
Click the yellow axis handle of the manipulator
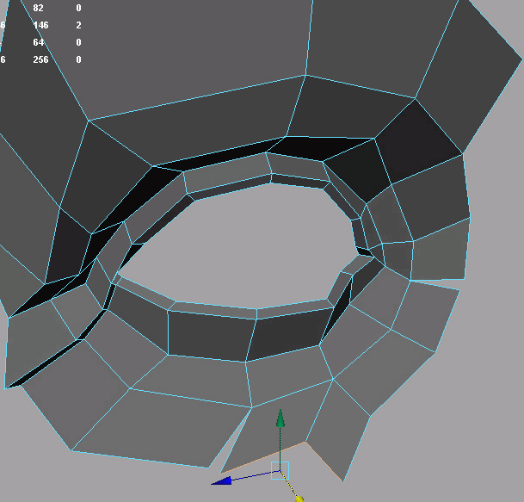[x=298, y=495]
